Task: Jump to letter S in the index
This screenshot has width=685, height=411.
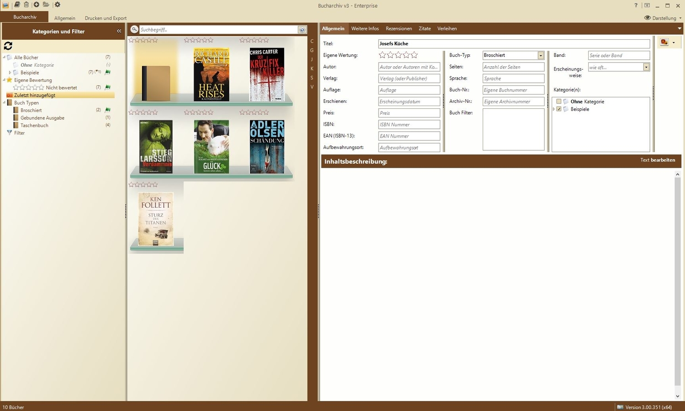Action: click(x=312, y=78)
